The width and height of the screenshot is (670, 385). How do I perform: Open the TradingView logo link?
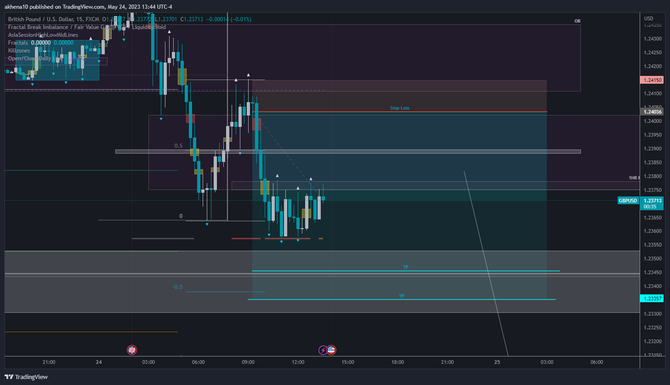pyautogui.click(x=26, y=377)
